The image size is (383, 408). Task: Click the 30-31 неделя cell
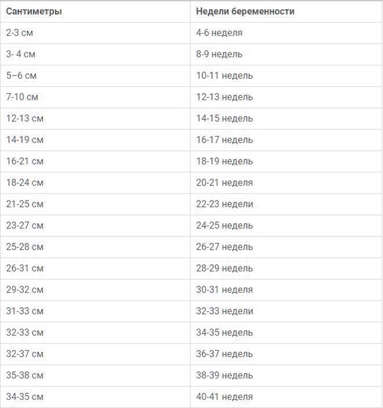(286, 290)
